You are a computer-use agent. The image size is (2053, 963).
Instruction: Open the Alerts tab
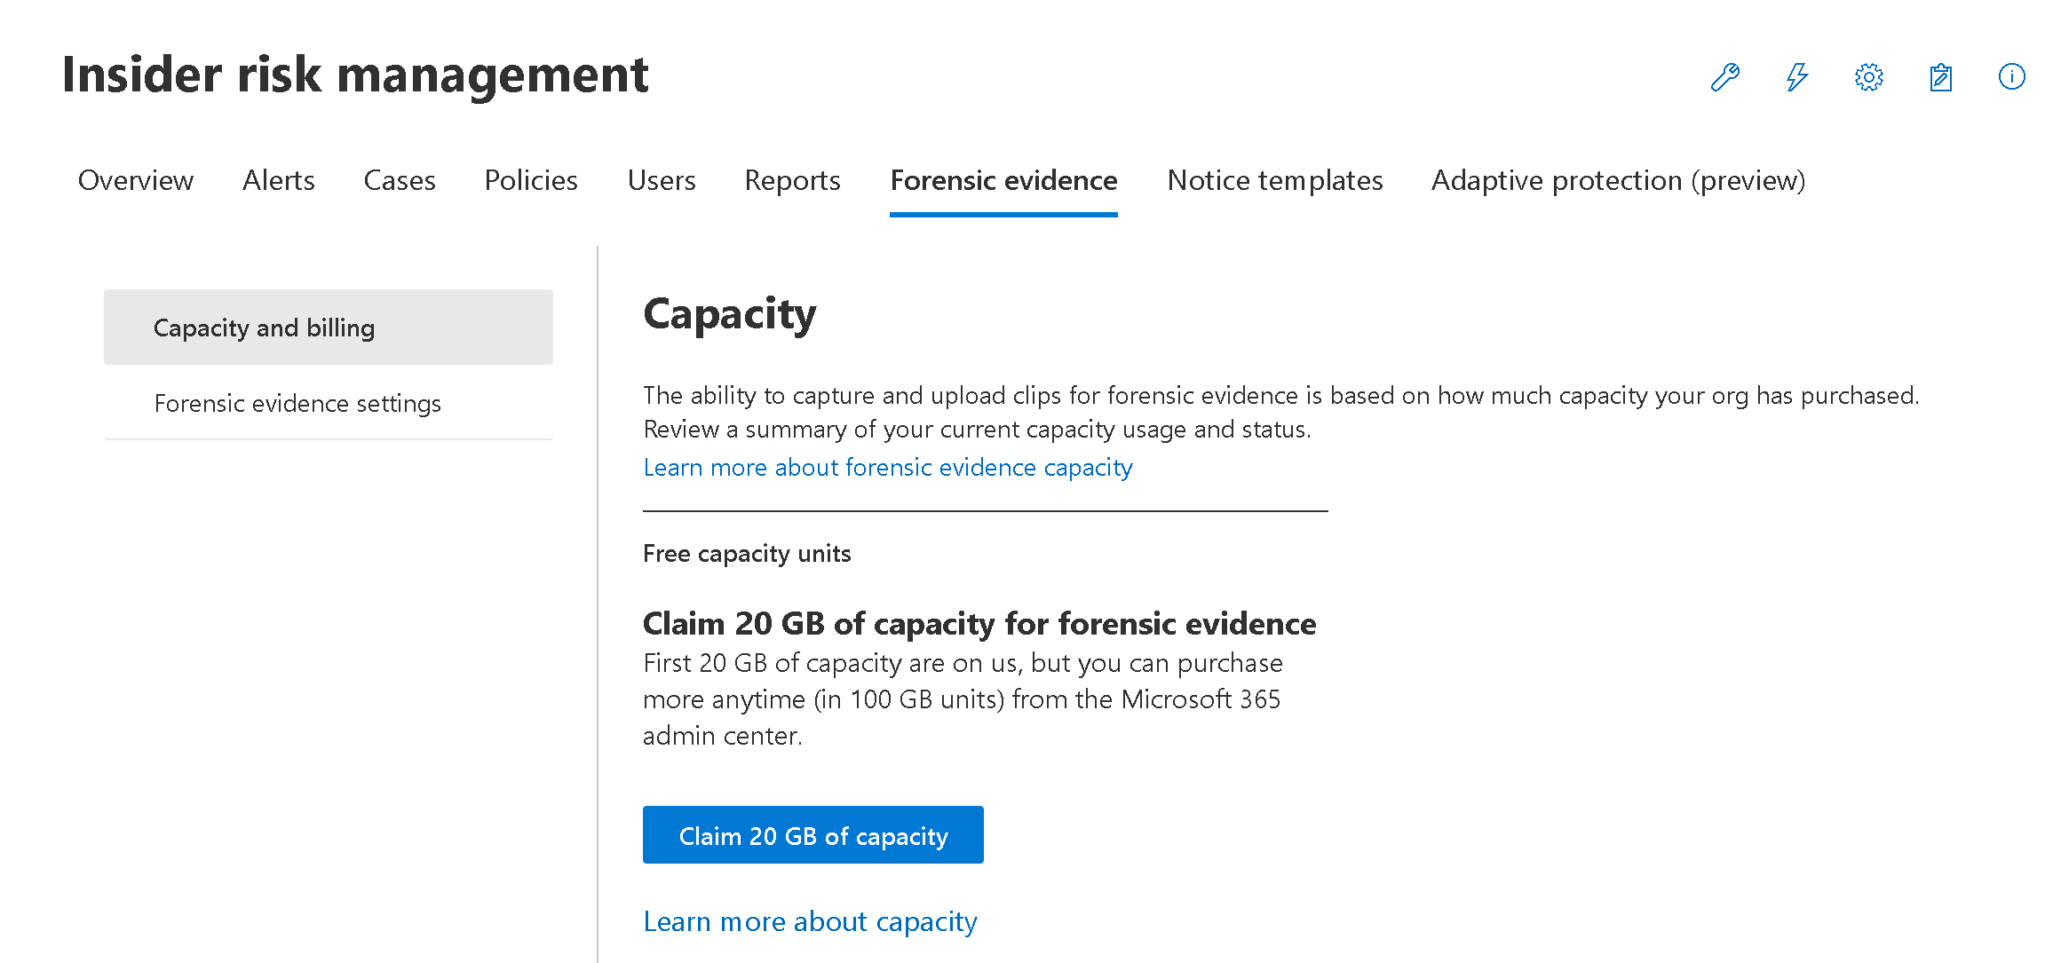point(278,180)
